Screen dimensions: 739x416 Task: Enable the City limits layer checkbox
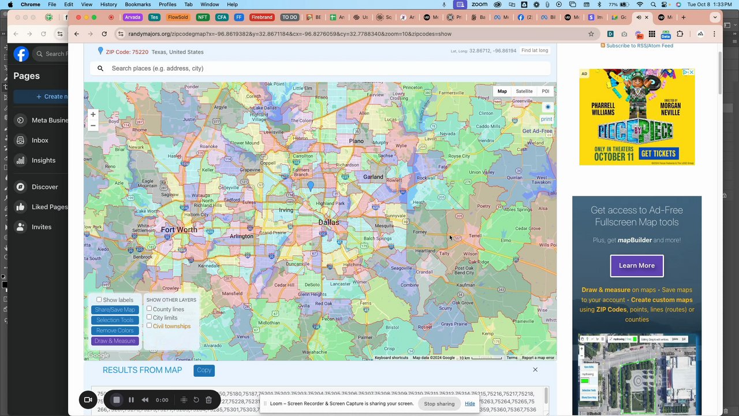tap(149, 317)
